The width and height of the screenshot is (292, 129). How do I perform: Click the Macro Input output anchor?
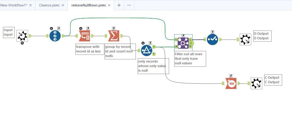tap(30, 36)
